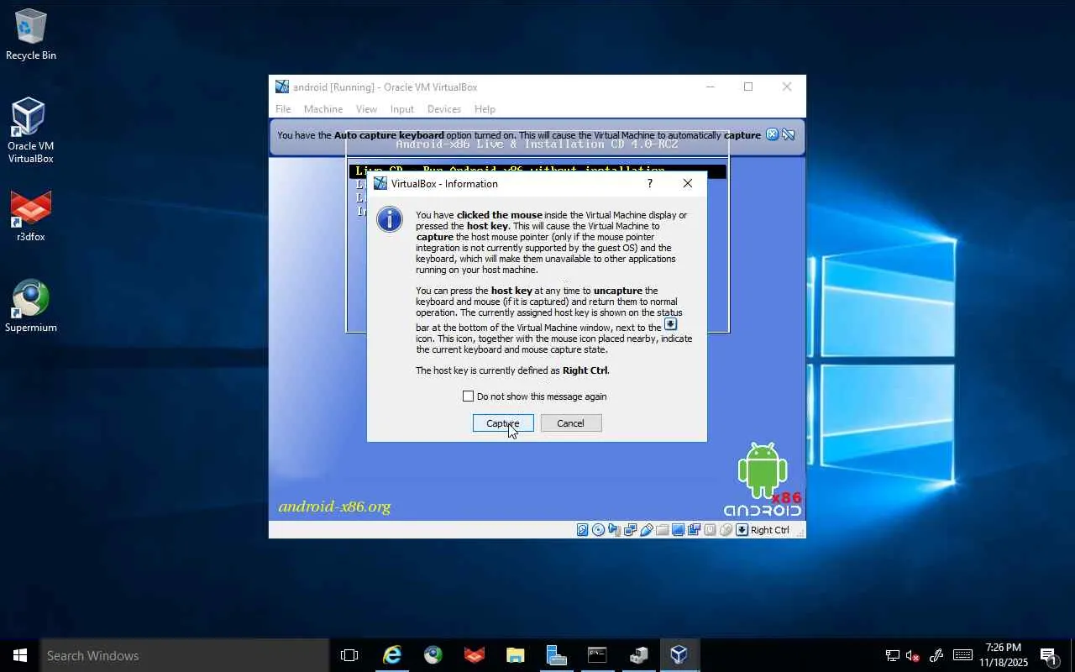Image resolution: width=1075 pixels, height=672 pixels.
Task: Select the Supermium desktop shortcut
Action: (31, 307)
